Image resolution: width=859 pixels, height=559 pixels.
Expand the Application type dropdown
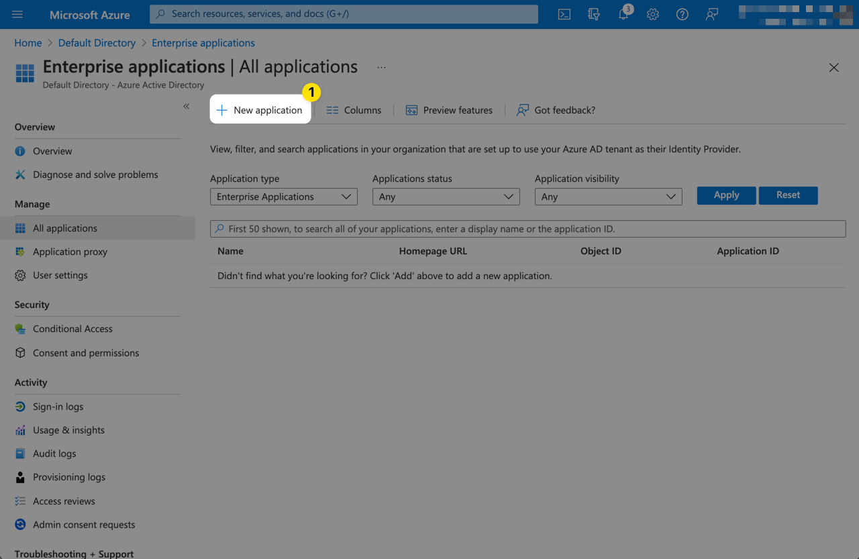pos(284,197)
